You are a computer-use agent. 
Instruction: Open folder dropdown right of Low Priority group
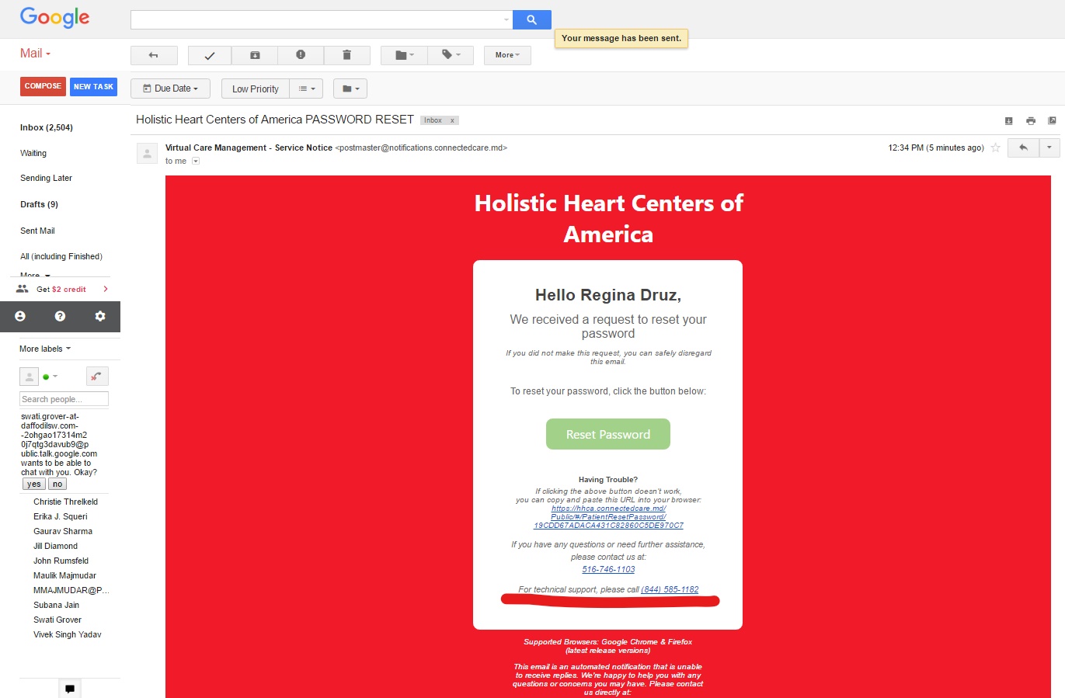[350, 89]
